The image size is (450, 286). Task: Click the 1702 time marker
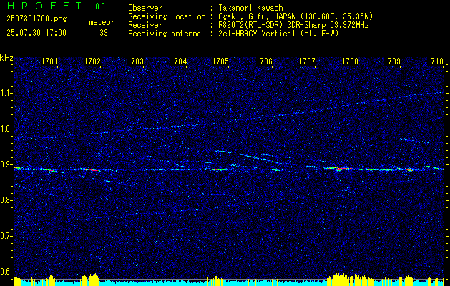pyautogui.click(x=92, y=61)
